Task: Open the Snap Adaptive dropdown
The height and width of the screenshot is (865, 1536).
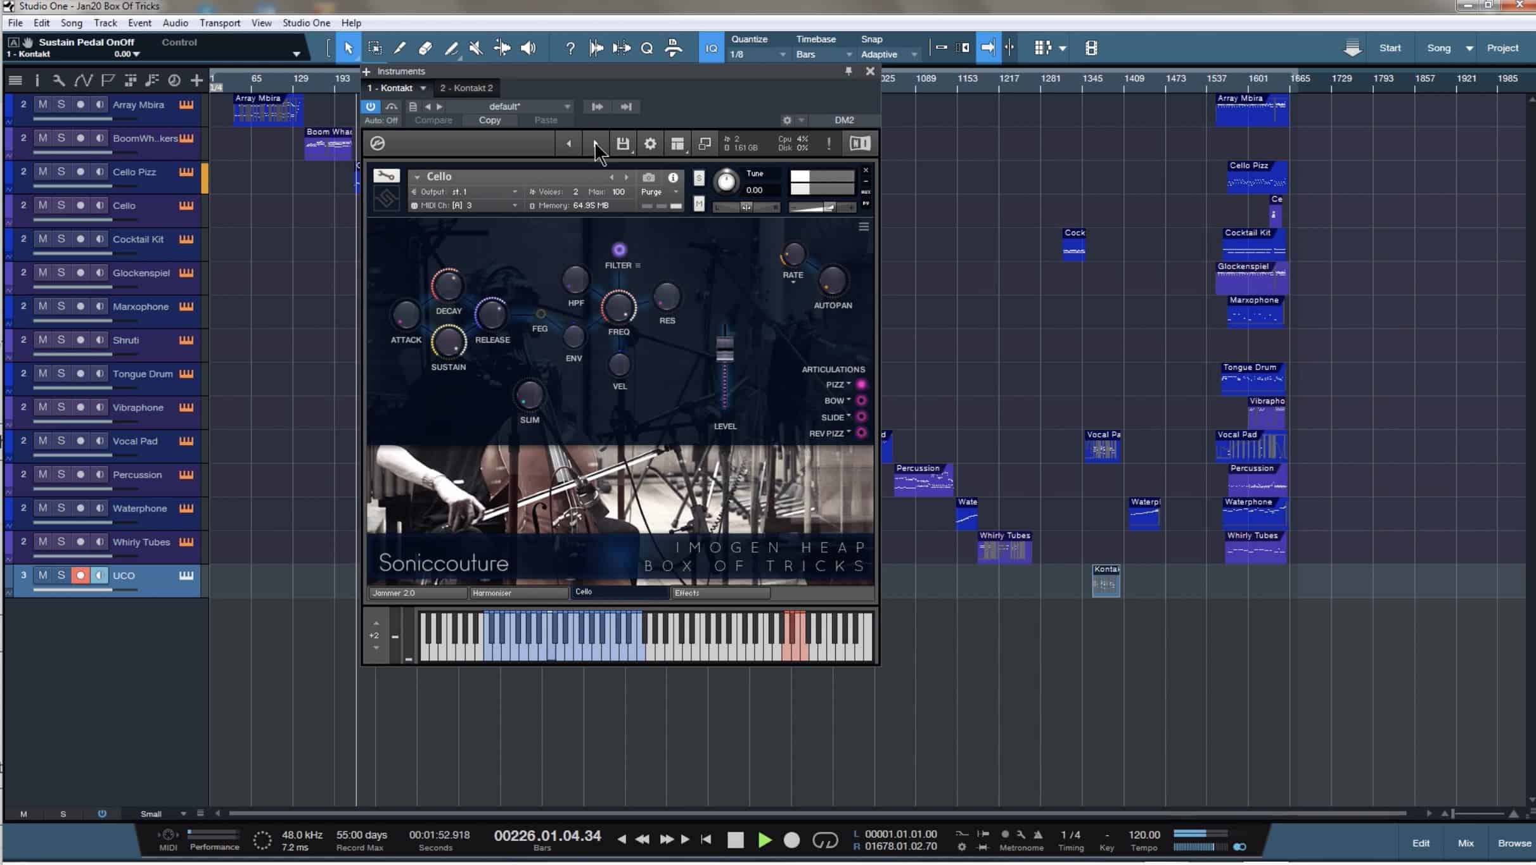Action: (888, 54)
